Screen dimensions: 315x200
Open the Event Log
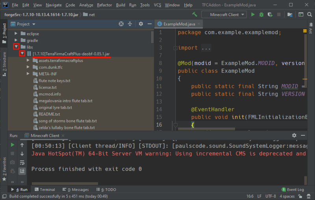(293, 189)
